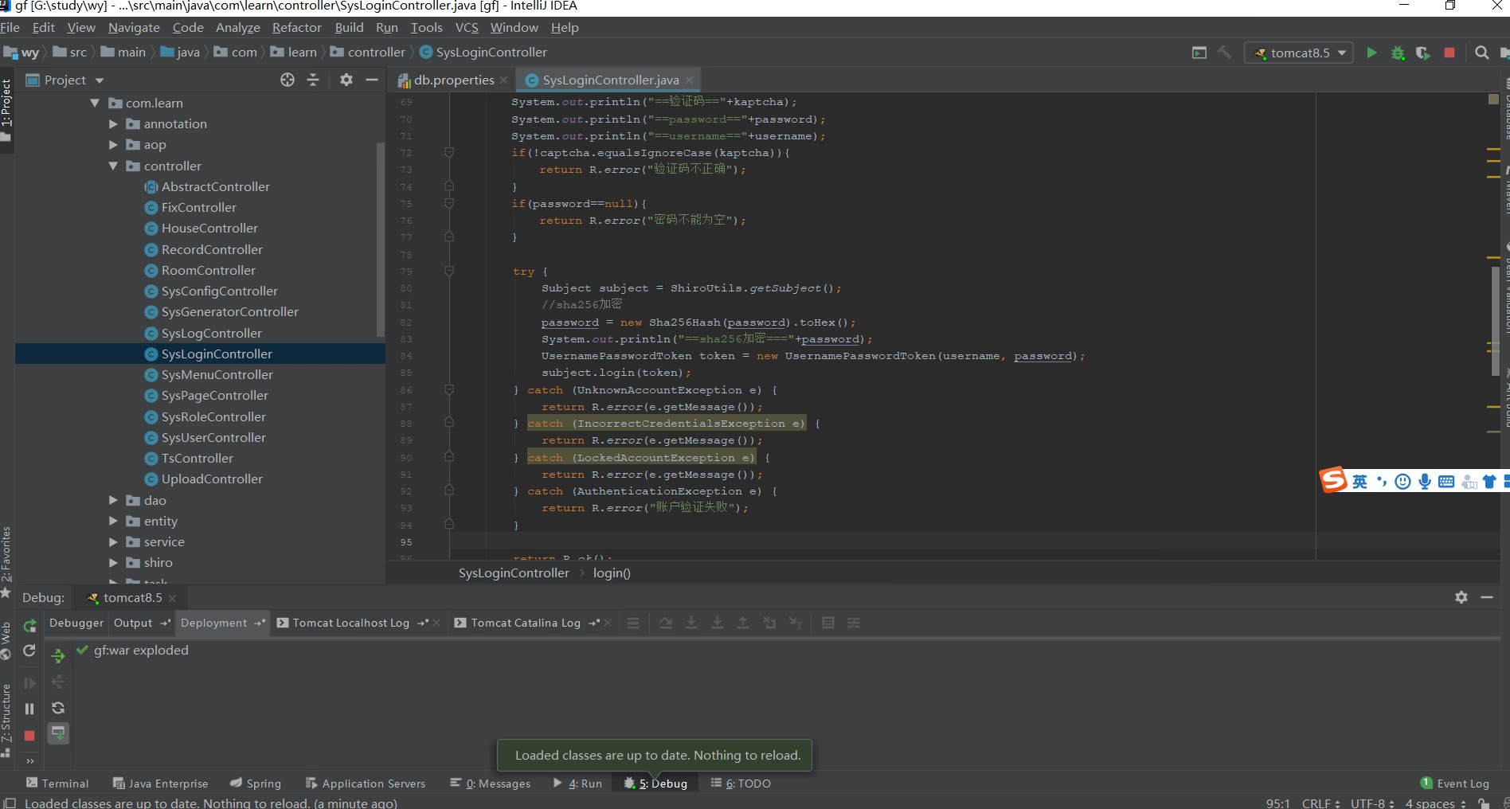
Task: Start debugging with the Debug bug icon
Action: [x=1398, y=53]
